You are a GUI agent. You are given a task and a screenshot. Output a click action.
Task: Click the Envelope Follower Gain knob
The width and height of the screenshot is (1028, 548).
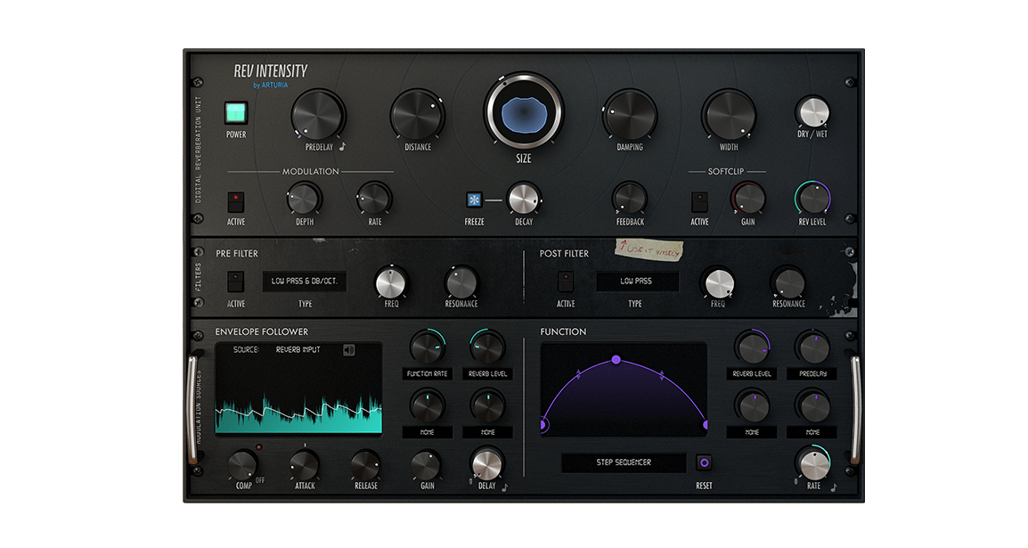pos(426,465)
